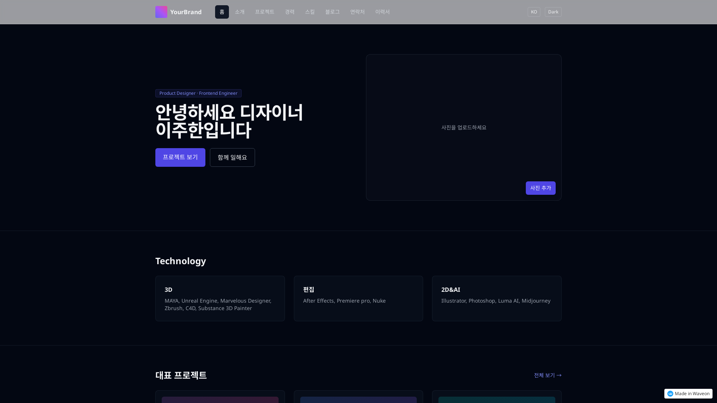
Task: Toggle Dark mode
Action: point(553,12)
